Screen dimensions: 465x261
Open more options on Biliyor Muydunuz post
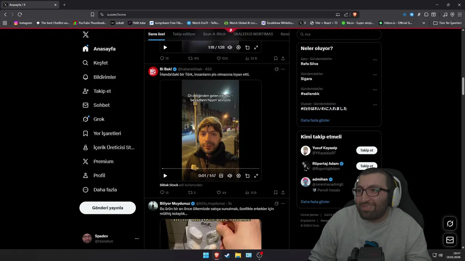coord(283,203)
